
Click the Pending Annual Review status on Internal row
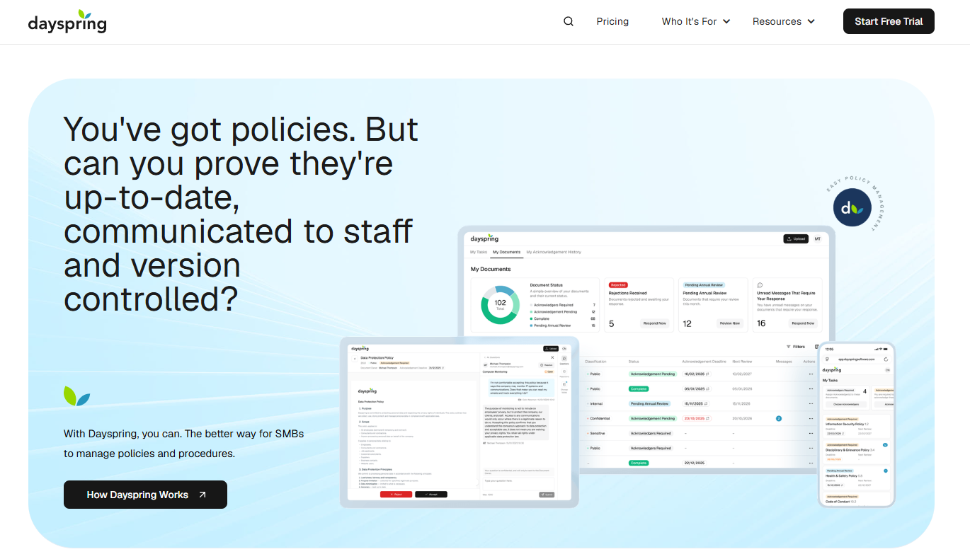point(650,403)
